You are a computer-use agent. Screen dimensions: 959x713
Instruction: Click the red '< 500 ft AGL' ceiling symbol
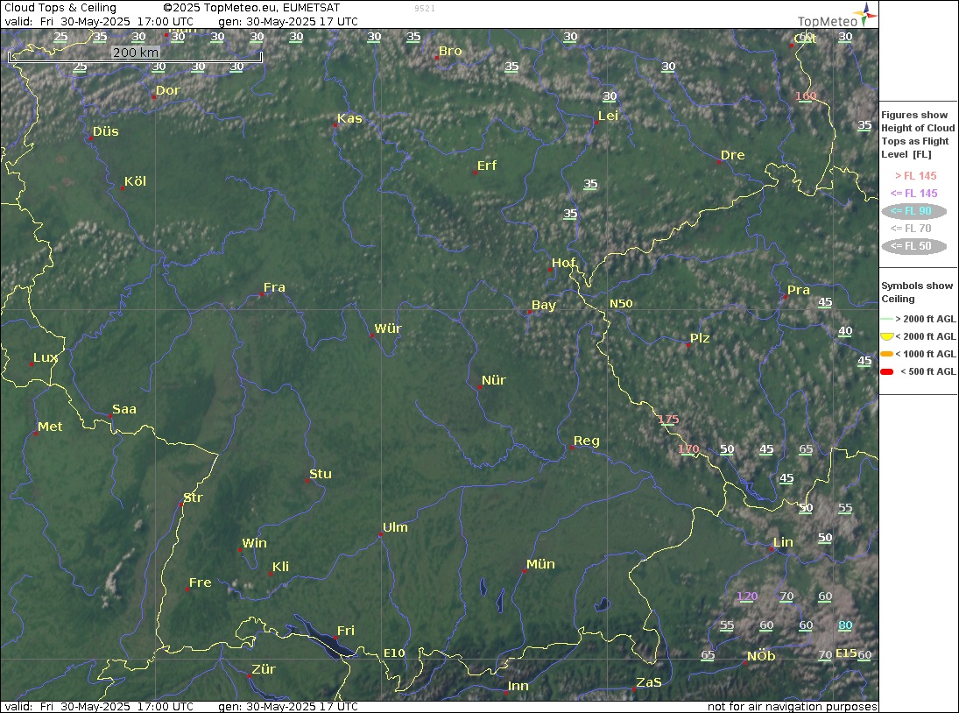pos(886,371)
